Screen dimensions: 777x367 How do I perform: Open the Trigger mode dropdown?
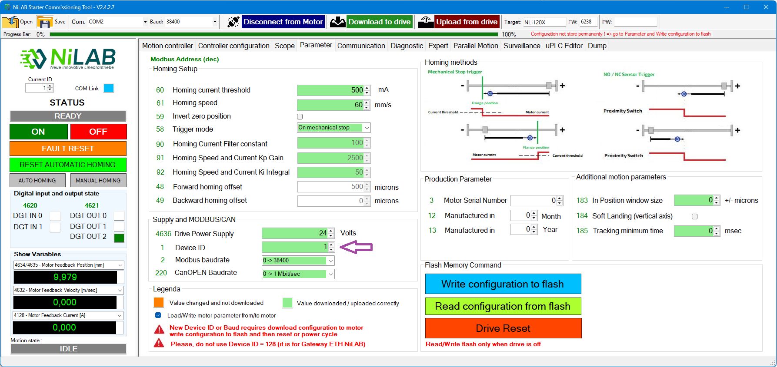[367, 128]
